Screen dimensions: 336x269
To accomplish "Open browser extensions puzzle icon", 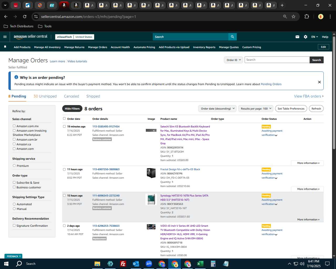I will tap(307, 17).
